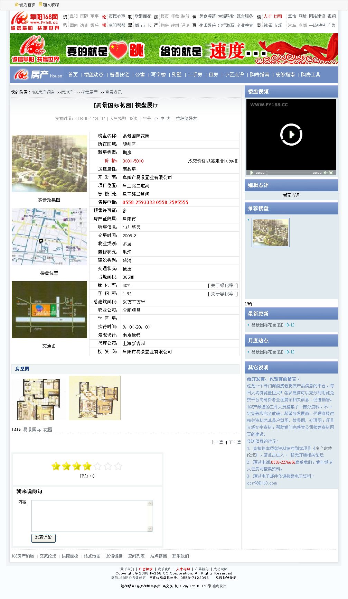This screenshot has width=348, height=599.
Task: Open the 阜阳168网 site logo
Action: click(x=35, y=21)
